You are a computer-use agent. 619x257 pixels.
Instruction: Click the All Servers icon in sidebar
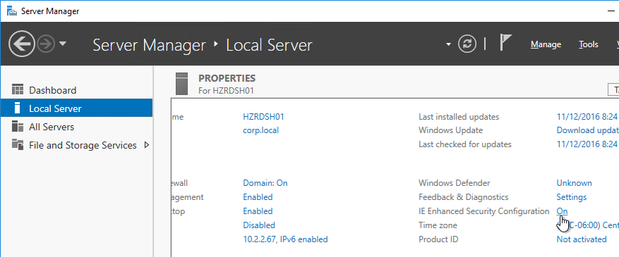[x=18, y=127]
